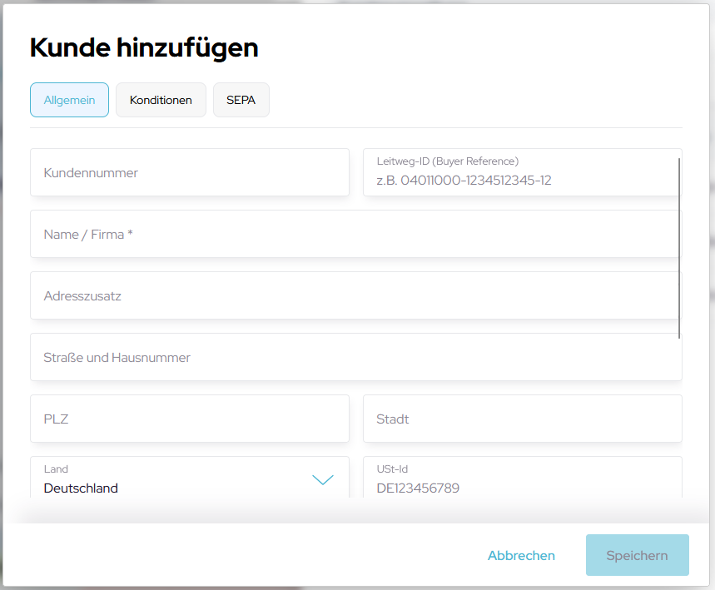Click the Kunde hinzufügen dialog heading
This screenshot has width=715, height=590.
click(x=144, y=48)
